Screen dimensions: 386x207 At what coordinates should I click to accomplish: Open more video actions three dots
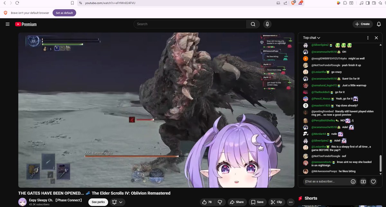tap(291, 202)
